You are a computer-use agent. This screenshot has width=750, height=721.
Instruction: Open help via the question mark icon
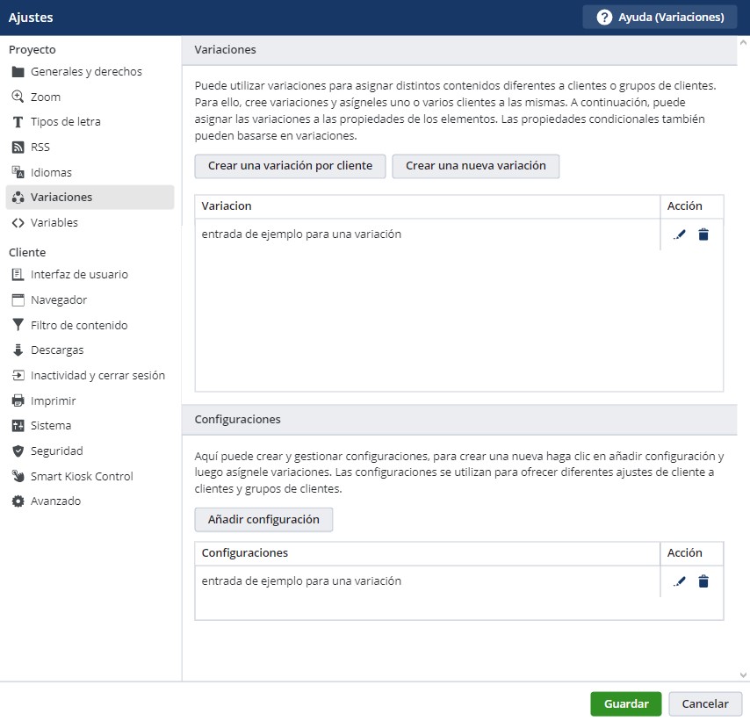point(604,18)
